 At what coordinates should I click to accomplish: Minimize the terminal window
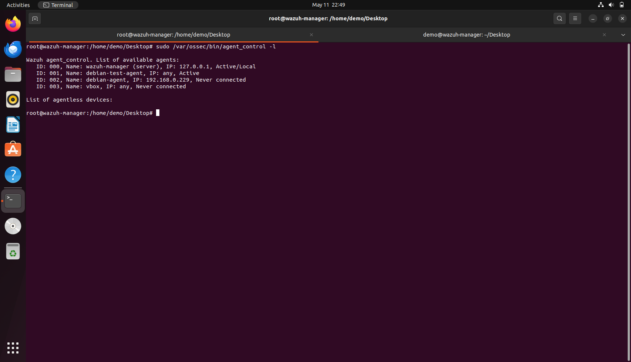pyautogui.click(x=593, y=18)
